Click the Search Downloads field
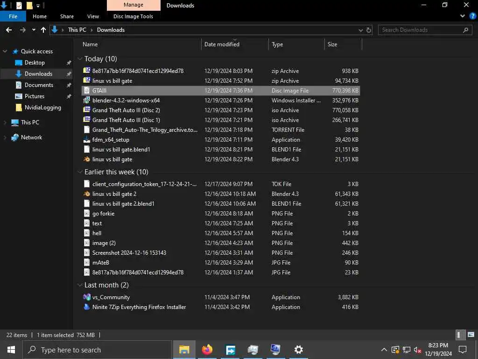The height and width of the screenshot is (359, 478). 425,30
